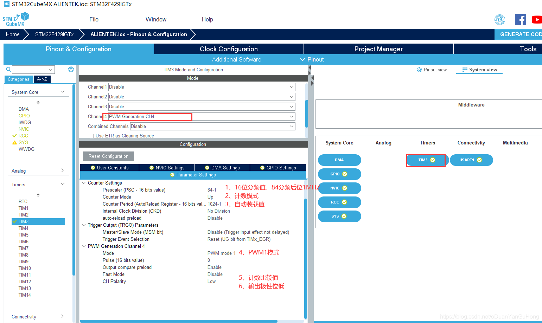
Task: Open the Channel4 PWM Generation dropdown
Action: tap(202, 116)
